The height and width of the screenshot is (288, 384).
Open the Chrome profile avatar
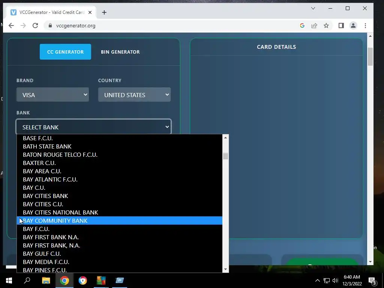pos(353,25)
